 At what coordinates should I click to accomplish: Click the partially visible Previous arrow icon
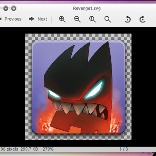coord(1,19)
